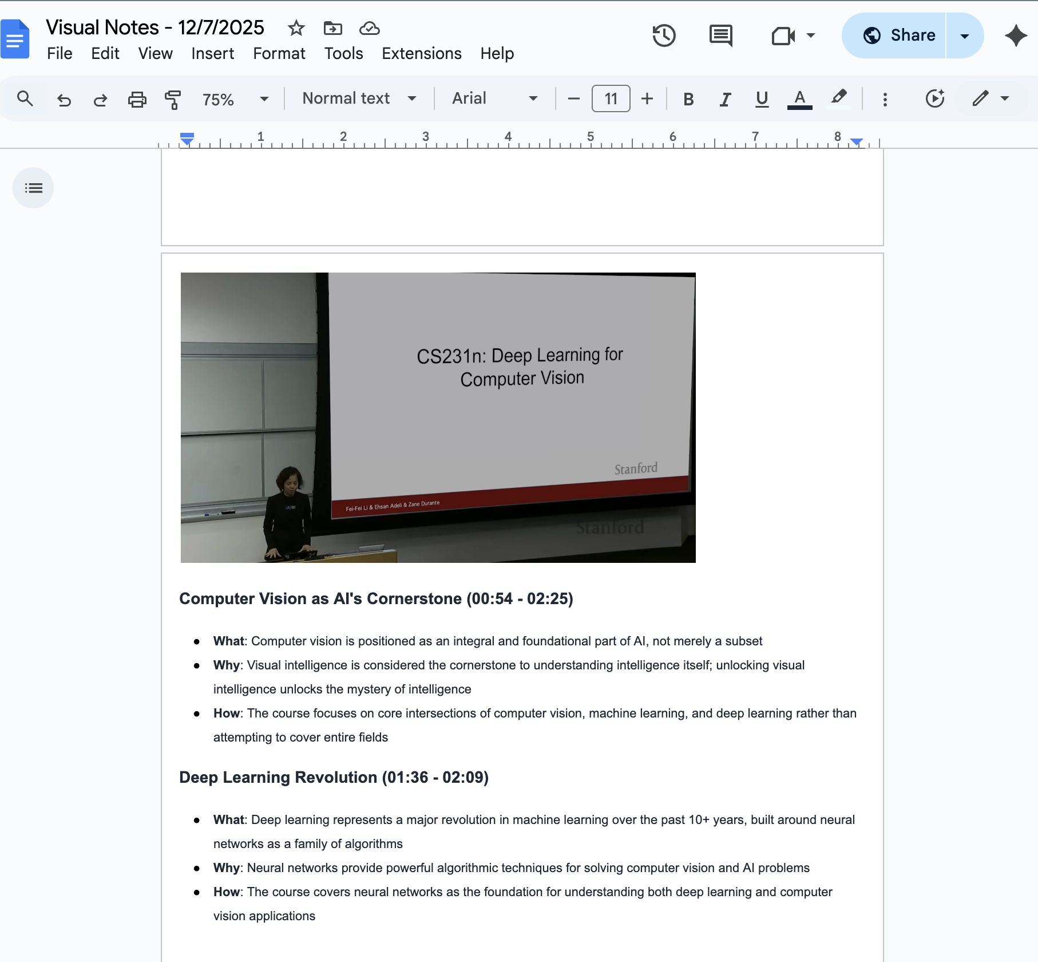Toggle underline formatting
This screenshot has height=962, width=1038.
tap(761, 98)
